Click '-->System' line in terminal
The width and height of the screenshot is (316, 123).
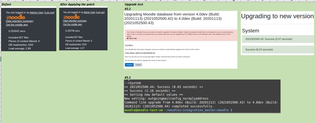point(133,83)
